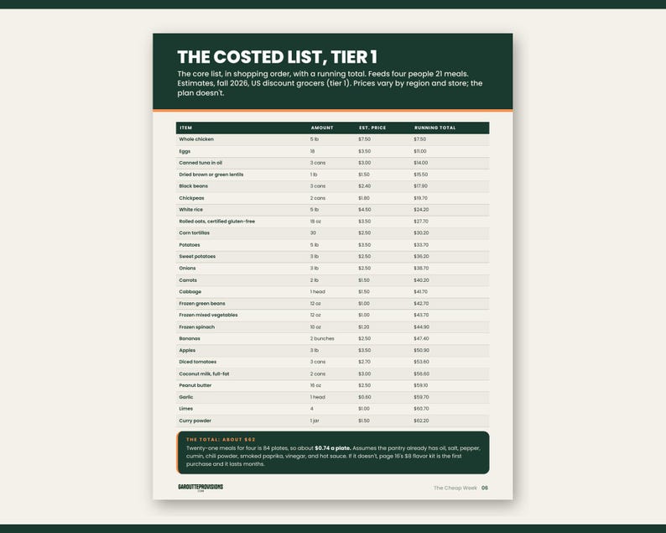Click the 'Diced tomatoes' item name
The image size is (666, 533).
[x=197, y=362]
